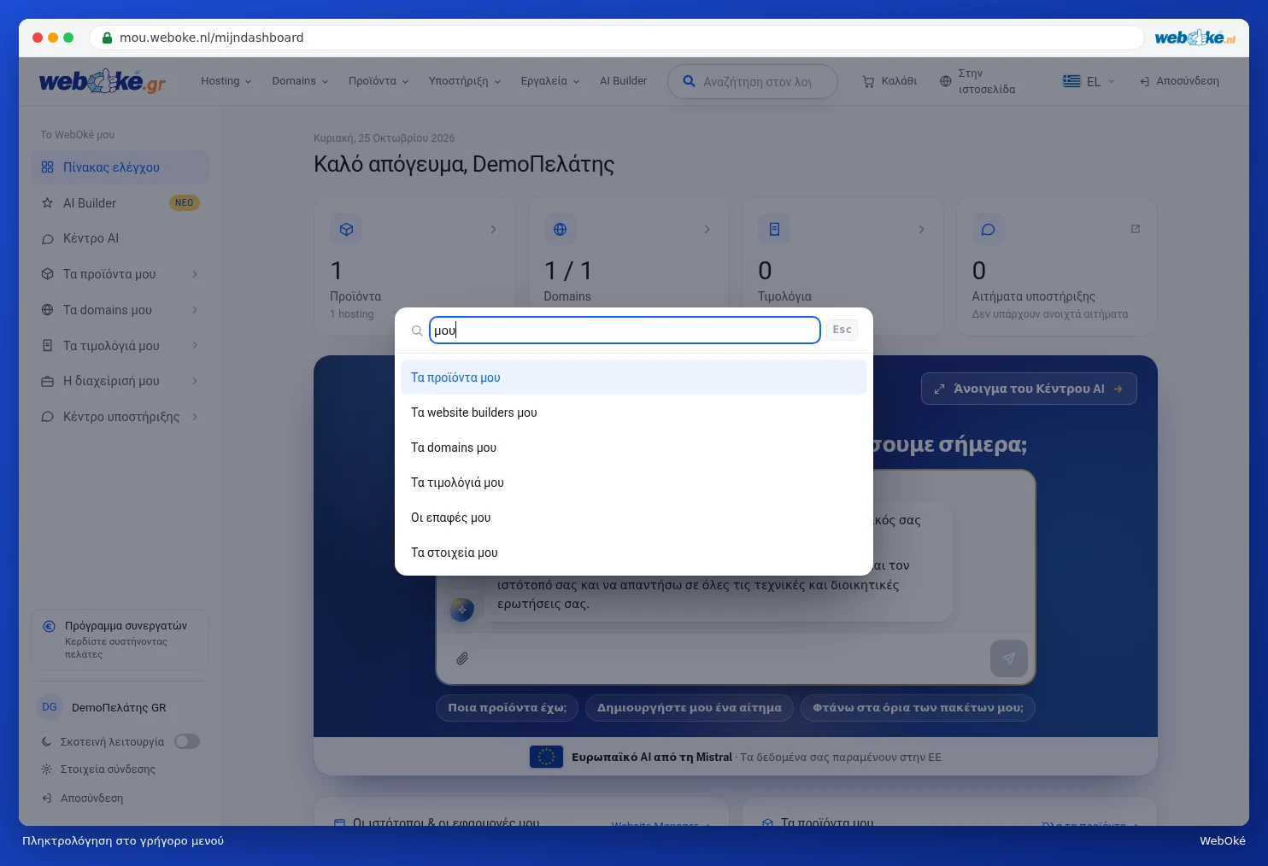Viewport: 1268px width, 866px height.
Task: Click the paperclip attachment icon
Action: pos(462,658)
